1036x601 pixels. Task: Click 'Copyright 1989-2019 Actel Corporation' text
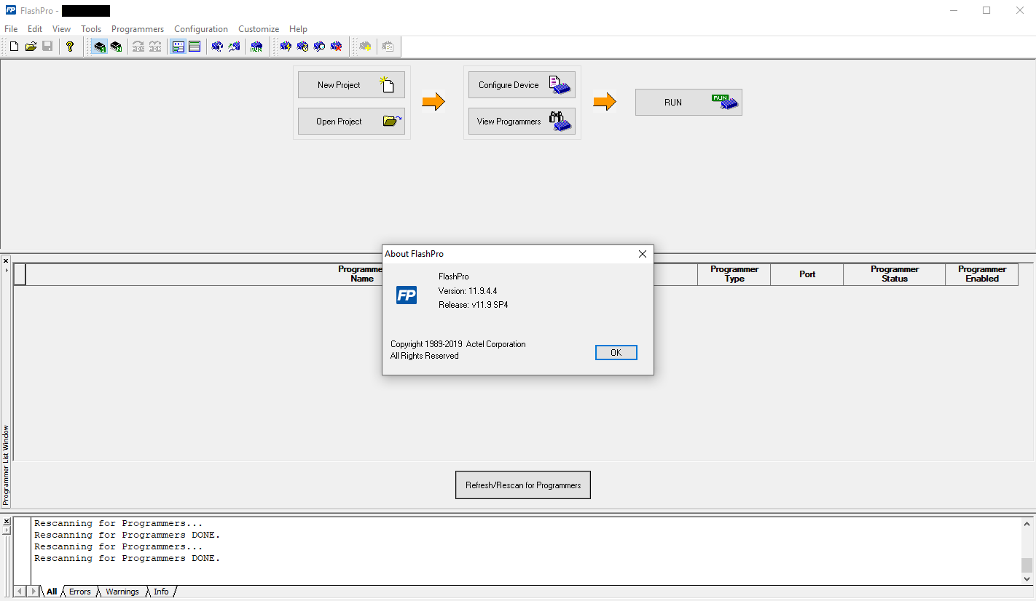[458, 344]
